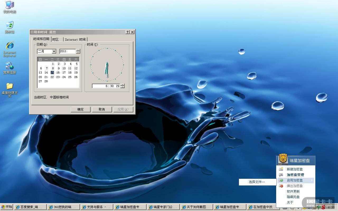This screenshot has height=211, width=338.
Task: Click the red S tray icon
Action: (x=323, y=207)
